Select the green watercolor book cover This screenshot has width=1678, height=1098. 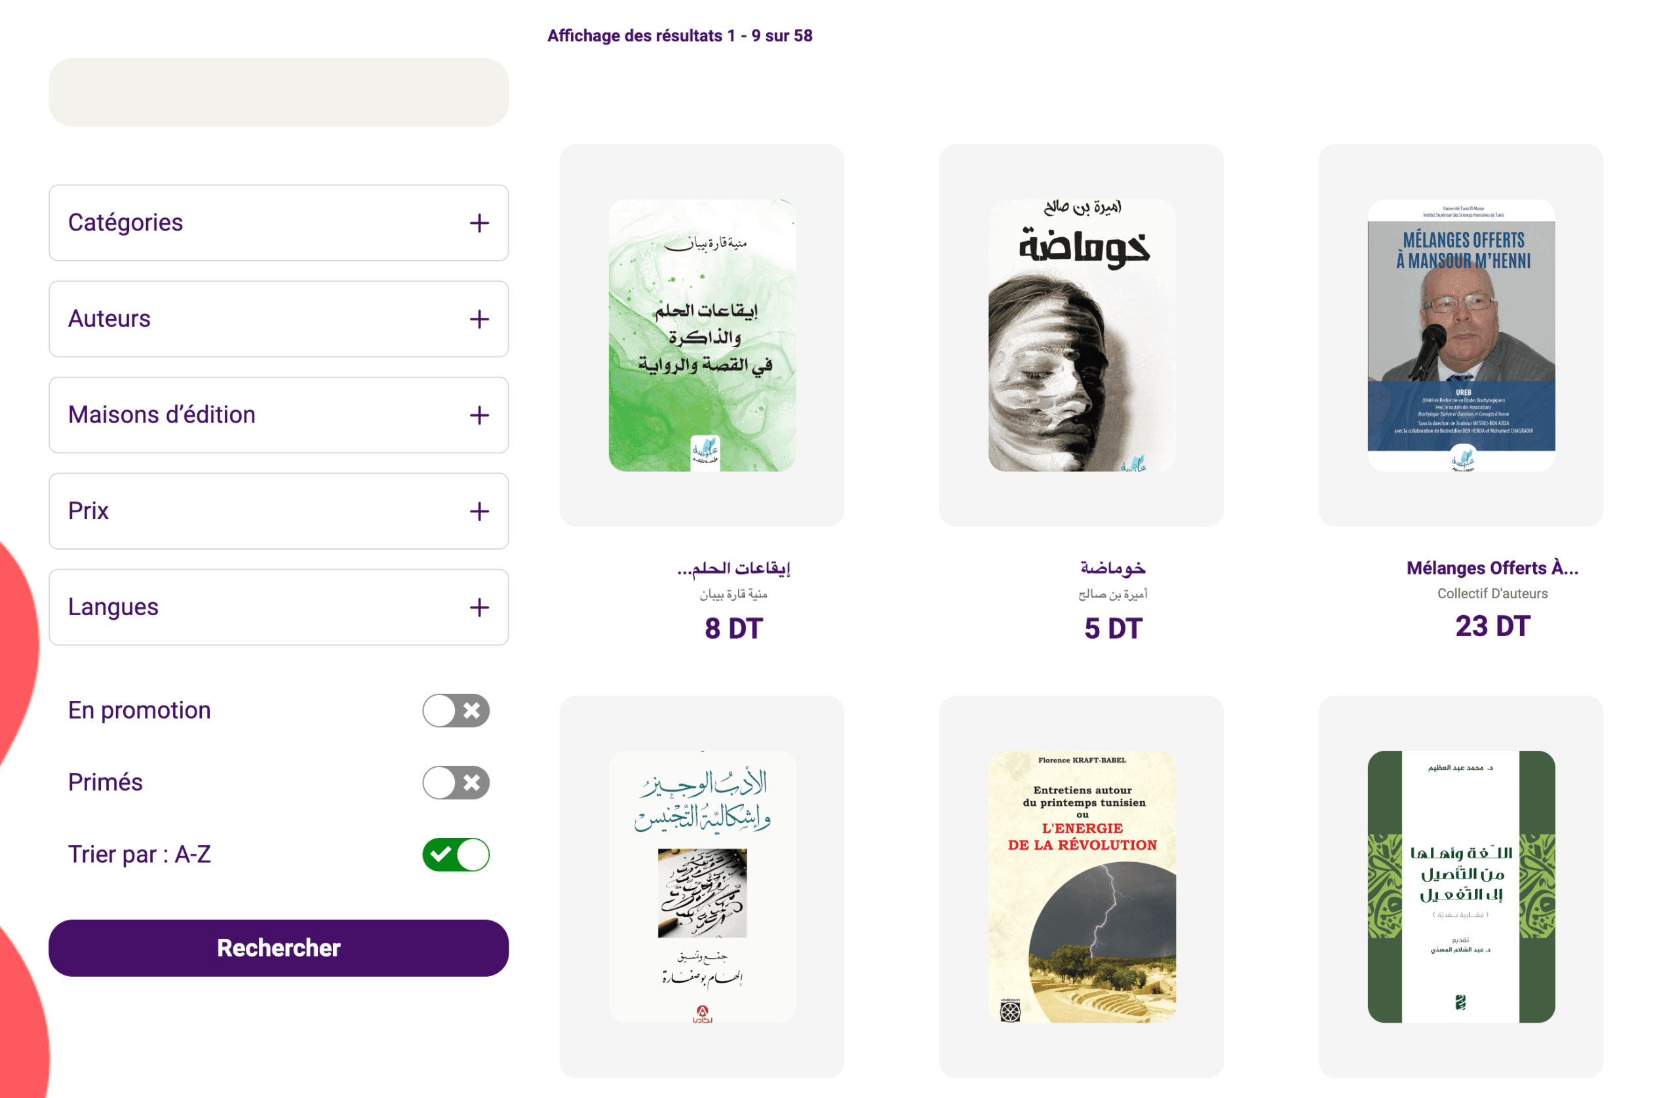coord(701,335)
